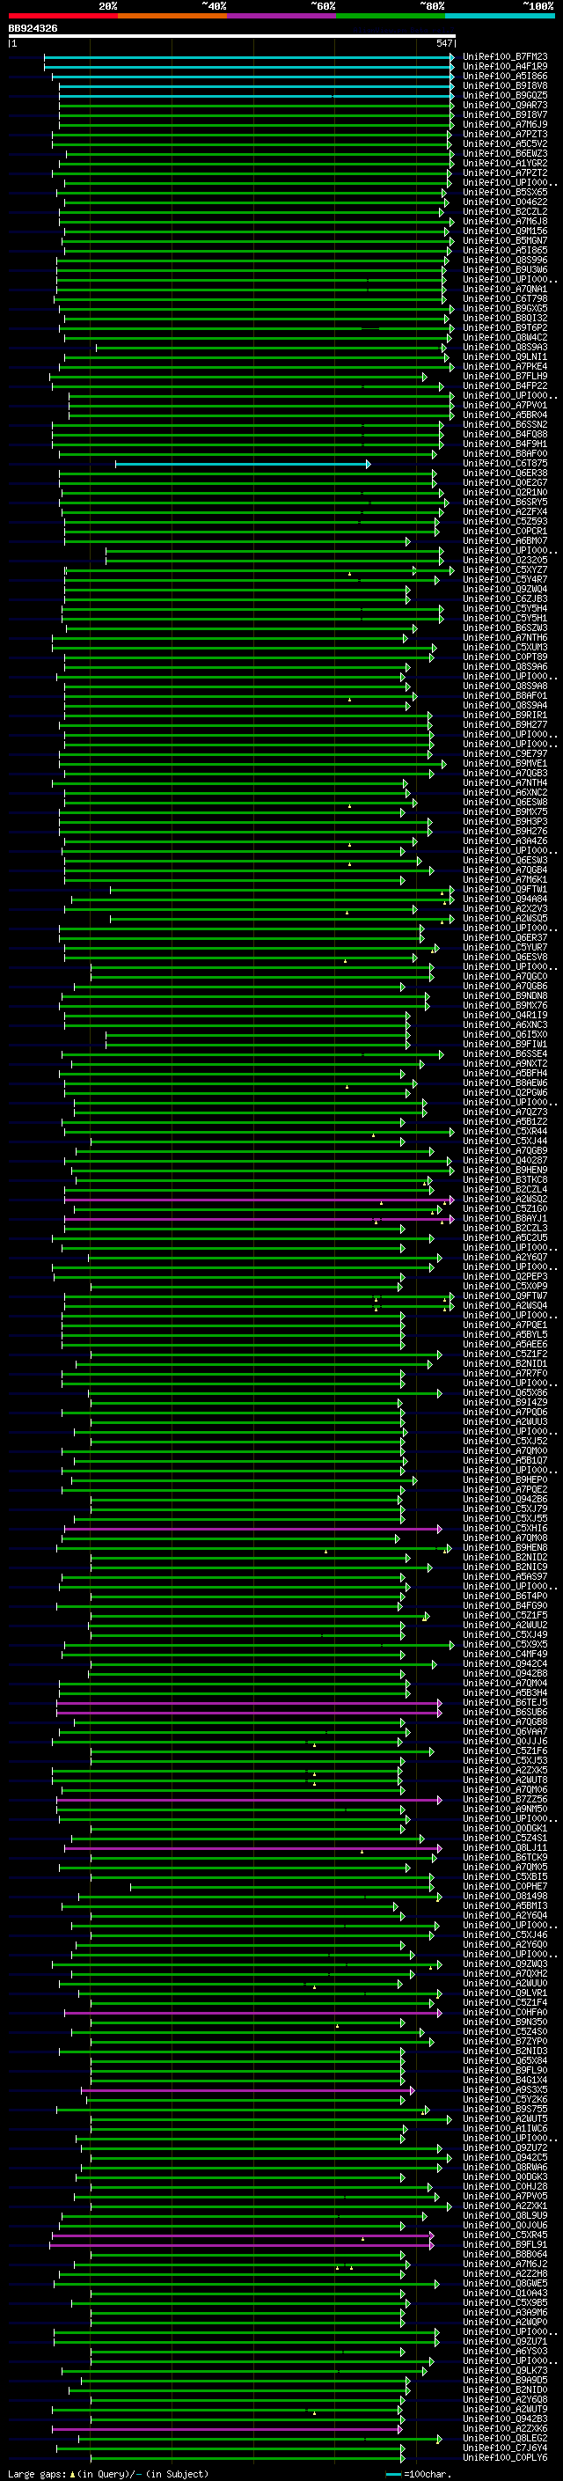This screenshot has height=2481, width=563.
Task: Select the UniRef100_A2ZXK1 label
Action: point(504,2206)
